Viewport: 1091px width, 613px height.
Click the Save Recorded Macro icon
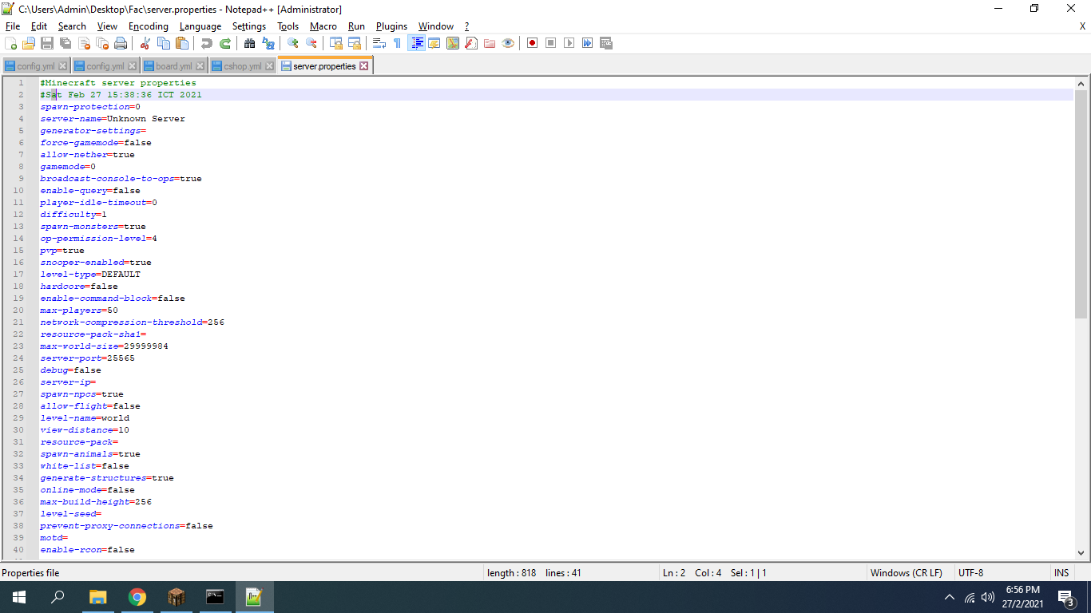click(x=606, y=43)
